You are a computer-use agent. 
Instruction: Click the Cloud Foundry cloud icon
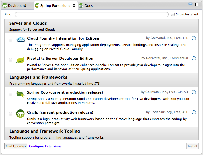click(x=20, y=39)
